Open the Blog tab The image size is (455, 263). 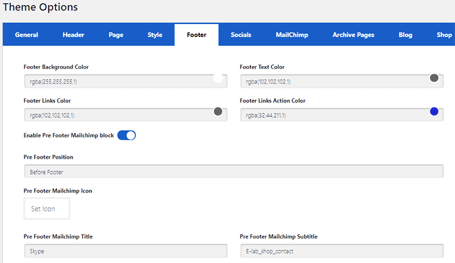point(406,35)
